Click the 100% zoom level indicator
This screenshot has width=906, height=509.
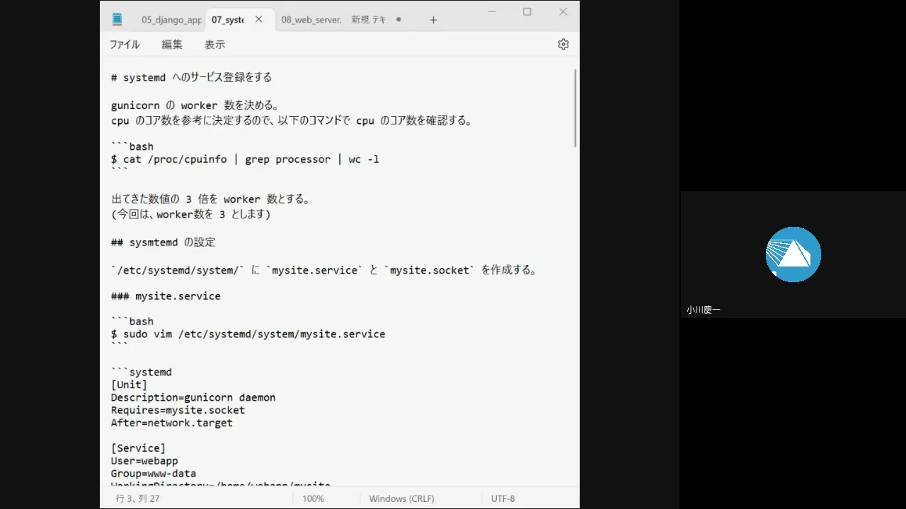click(x=313, y=498)
